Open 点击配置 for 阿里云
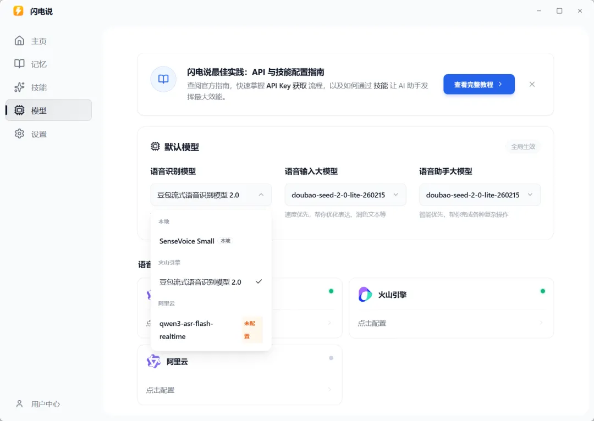This screenshot has width=594, height=421. point(239,390)
